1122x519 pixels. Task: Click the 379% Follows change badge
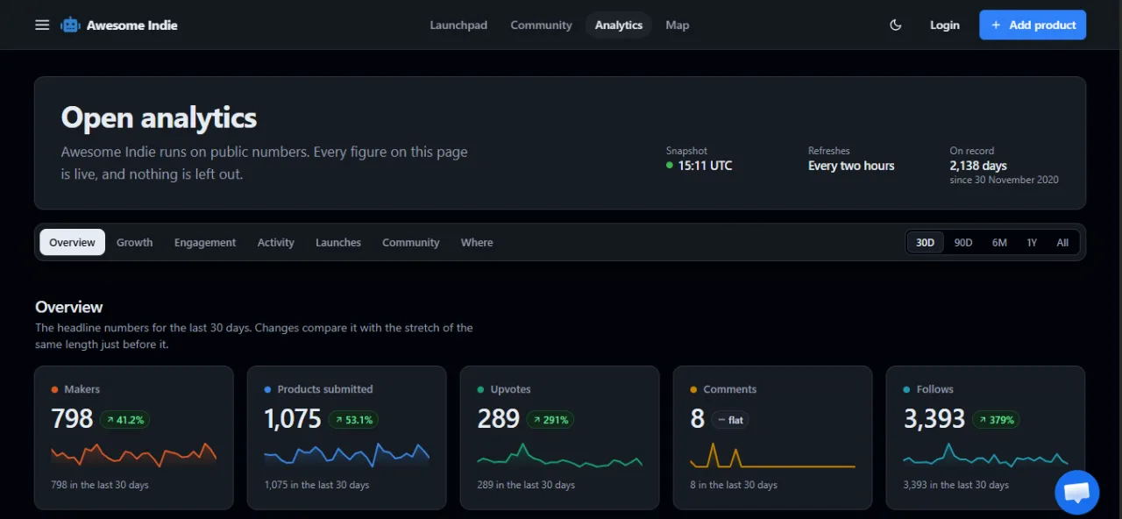996,420
